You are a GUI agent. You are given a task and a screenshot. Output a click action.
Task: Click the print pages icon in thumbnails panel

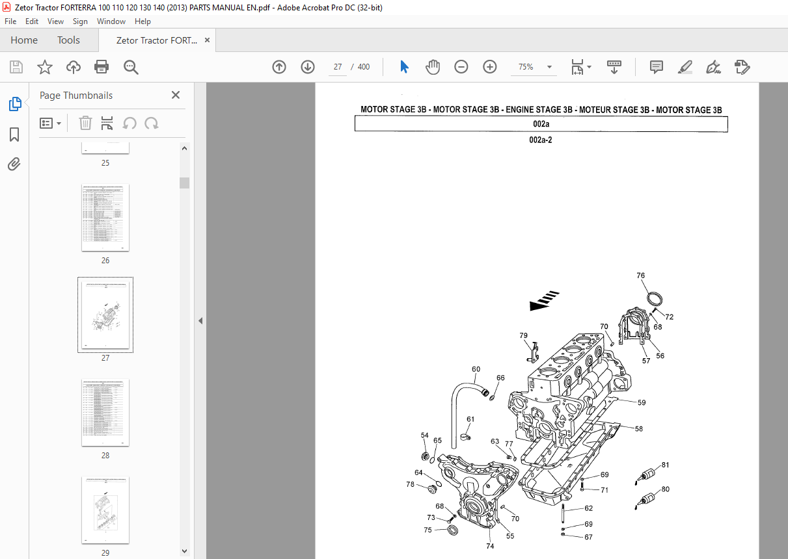pos(107,123)
